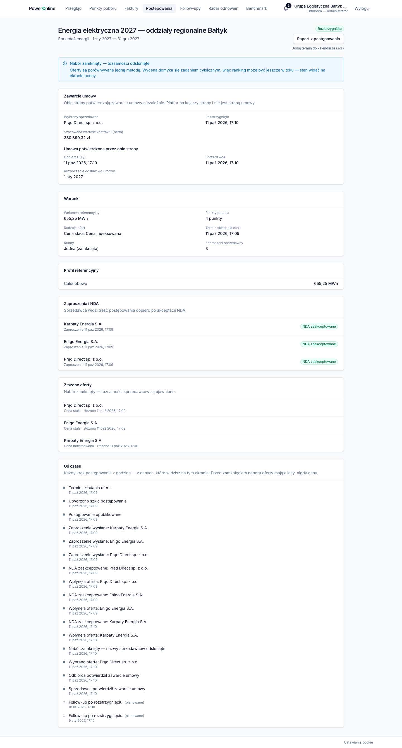Switch to the Faktury tab
Screen dimensions: 402x748
pos(131,8)
